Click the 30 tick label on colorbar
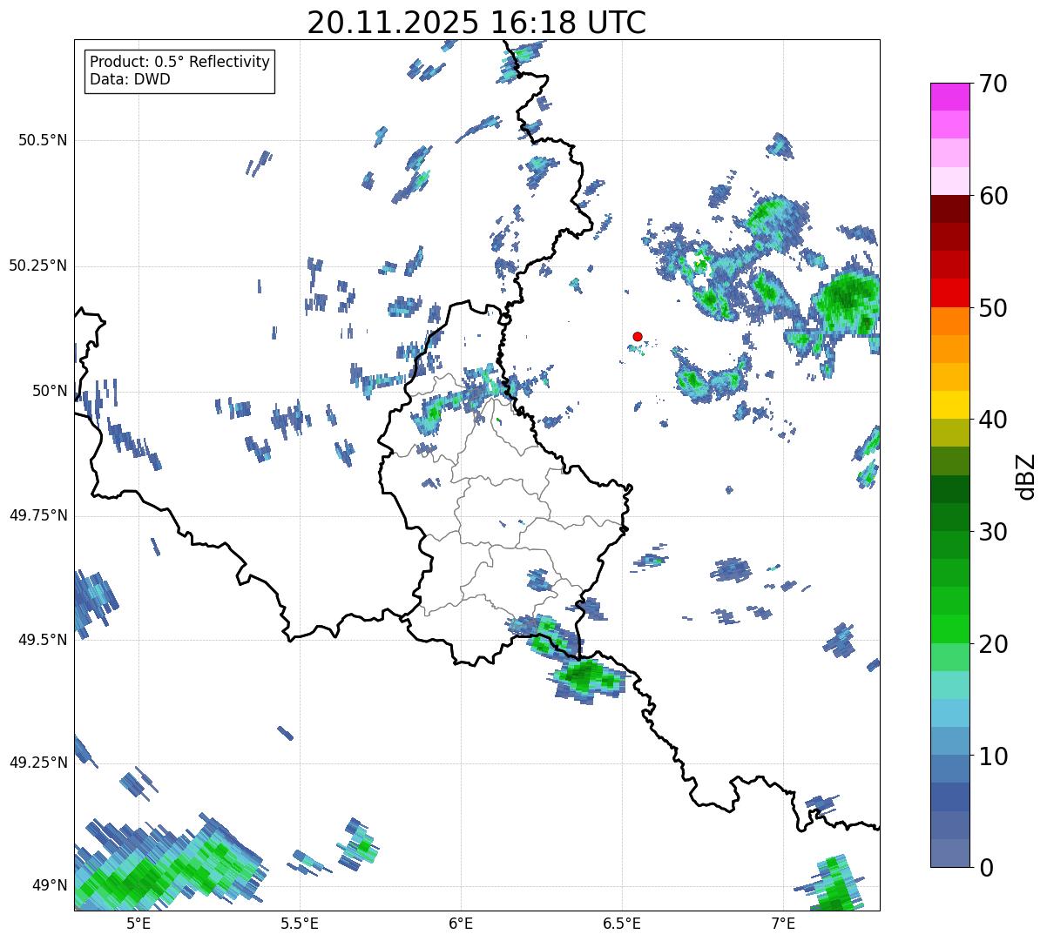 tap(993, 532)
